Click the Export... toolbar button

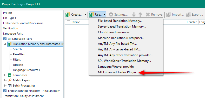point(195,15)
